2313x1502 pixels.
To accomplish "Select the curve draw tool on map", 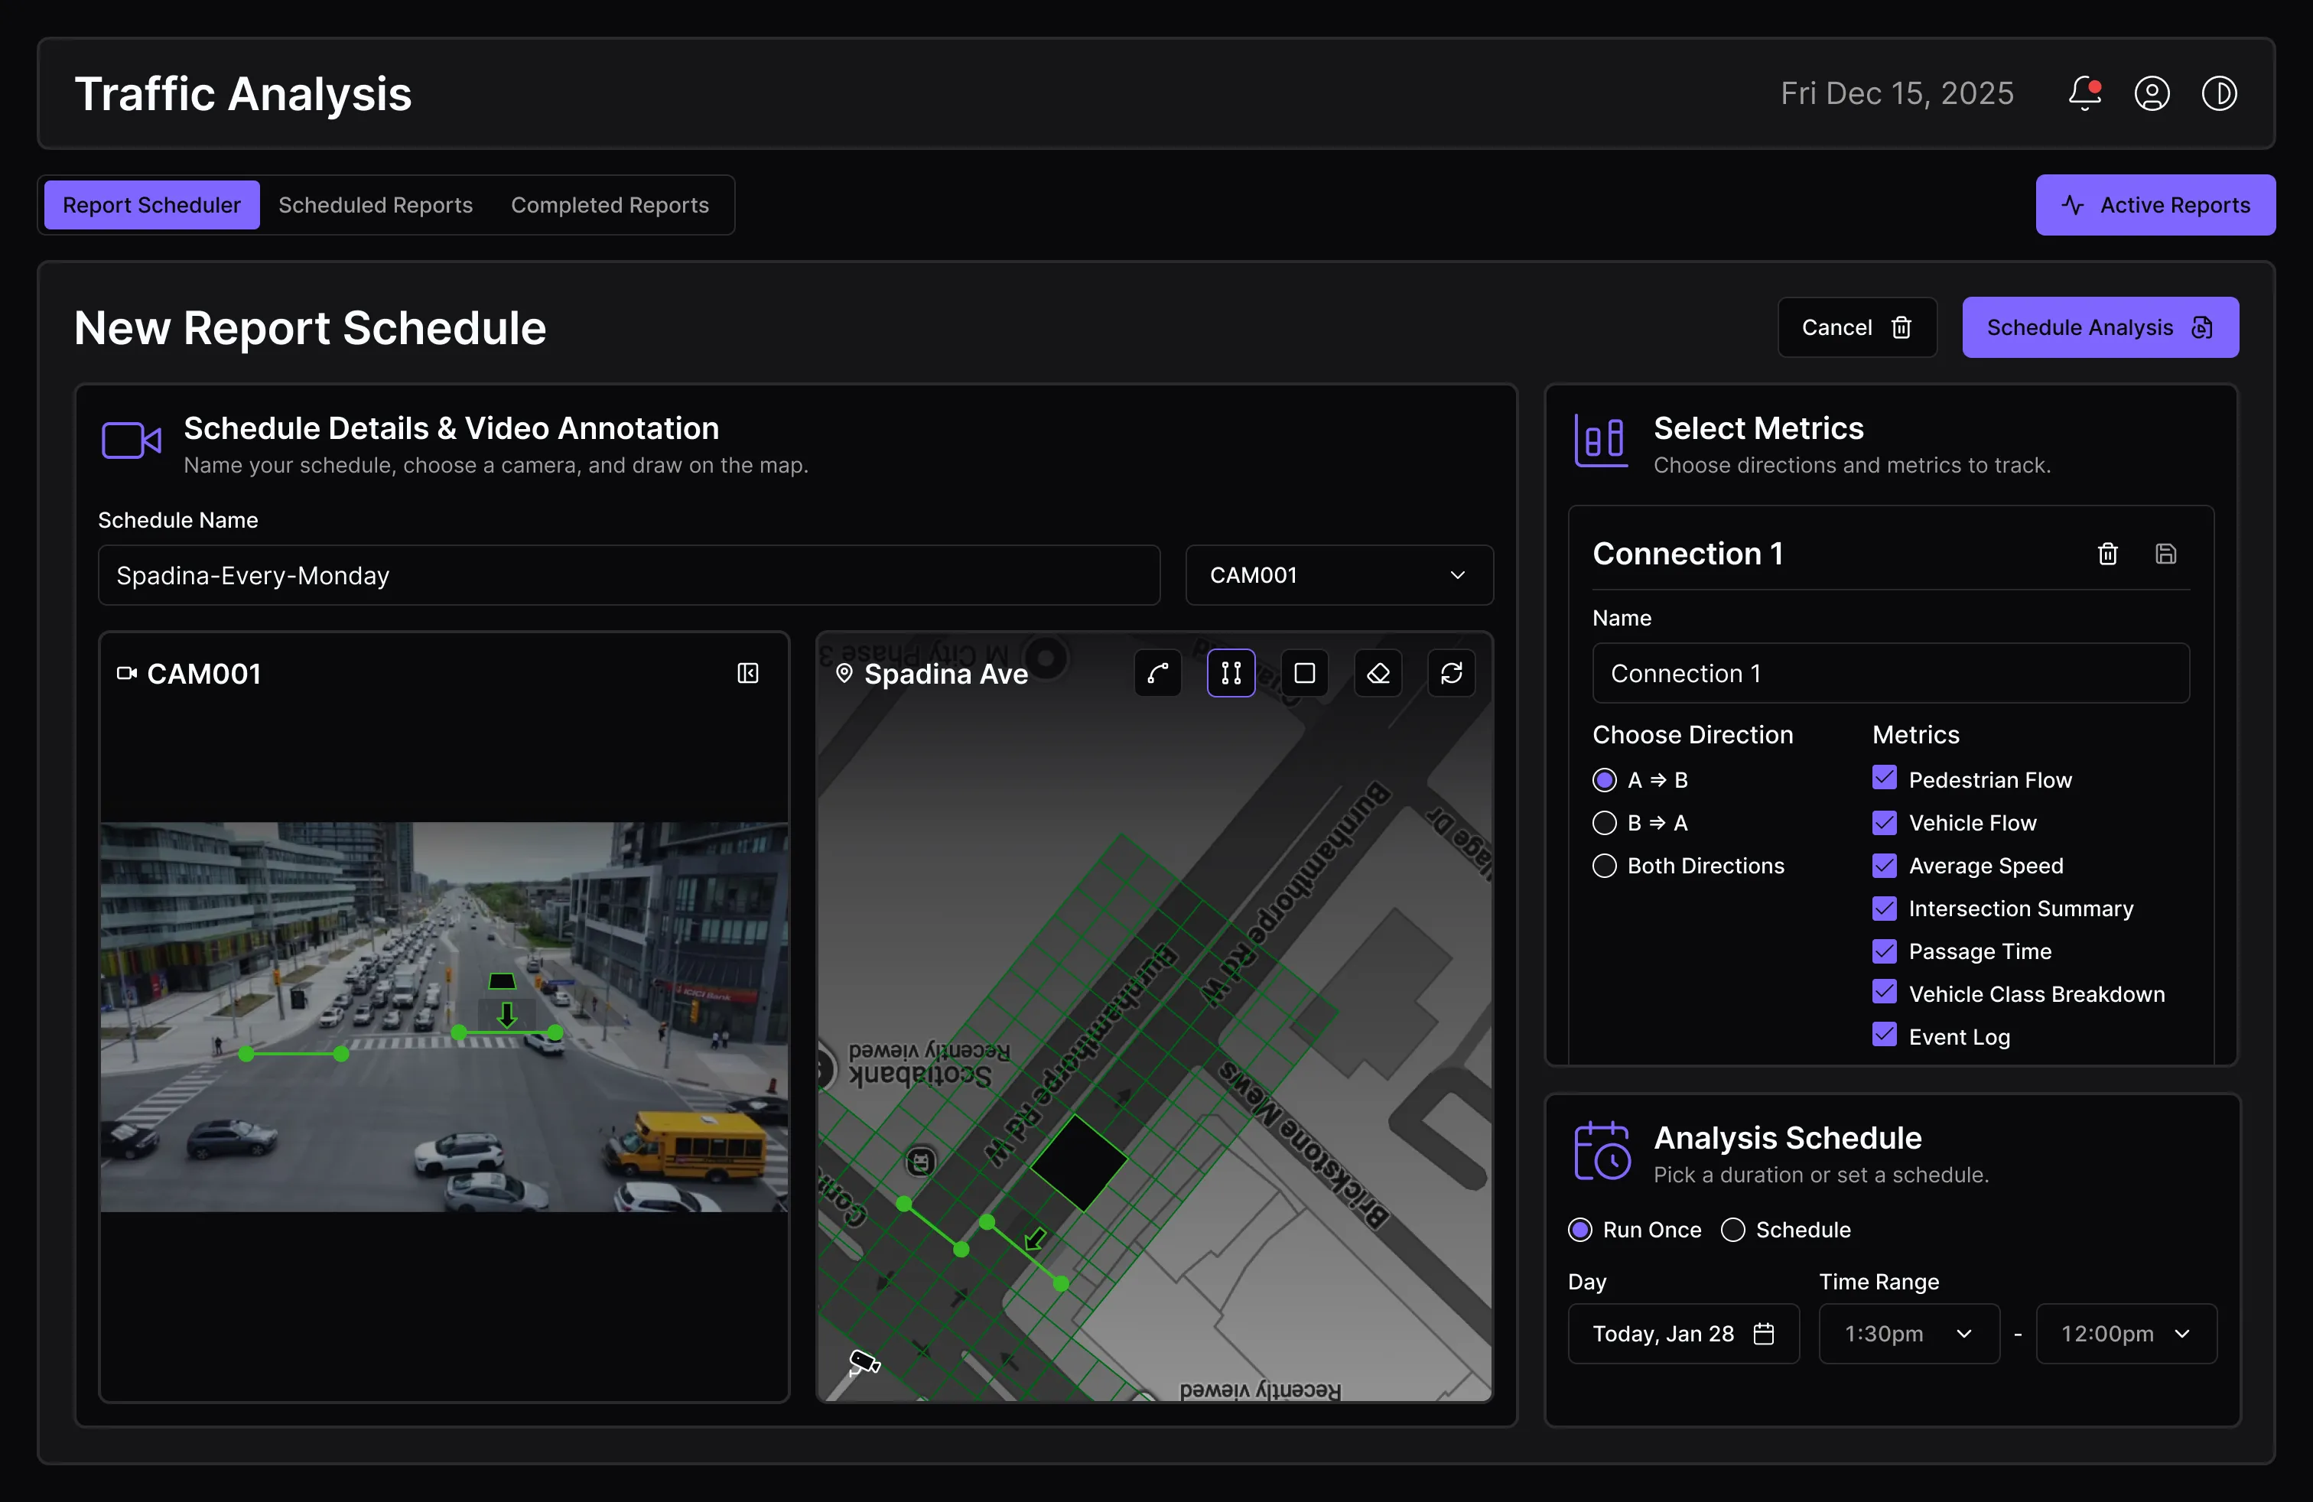I will tap(1157, 673).
